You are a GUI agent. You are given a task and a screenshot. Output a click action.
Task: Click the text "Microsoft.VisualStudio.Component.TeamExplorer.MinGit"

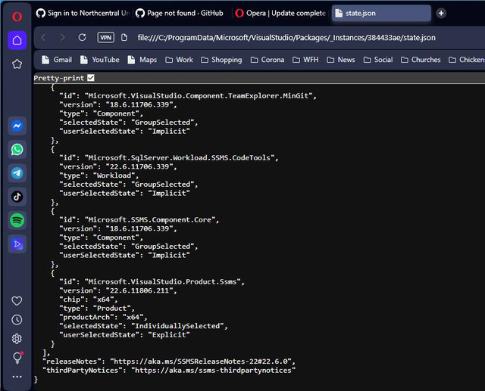[x=199, y=95]
